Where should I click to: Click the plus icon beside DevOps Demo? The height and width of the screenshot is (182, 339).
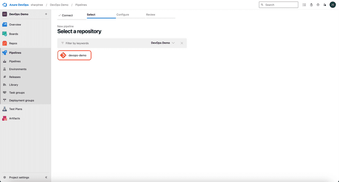click(46, 14)
